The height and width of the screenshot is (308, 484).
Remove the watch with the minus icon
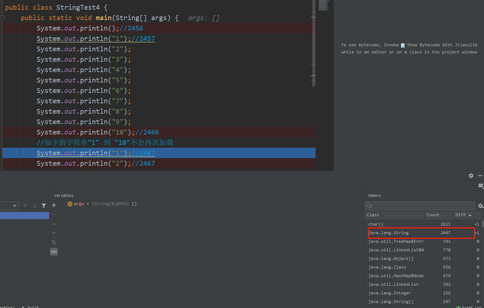click(x=54, y=214)
